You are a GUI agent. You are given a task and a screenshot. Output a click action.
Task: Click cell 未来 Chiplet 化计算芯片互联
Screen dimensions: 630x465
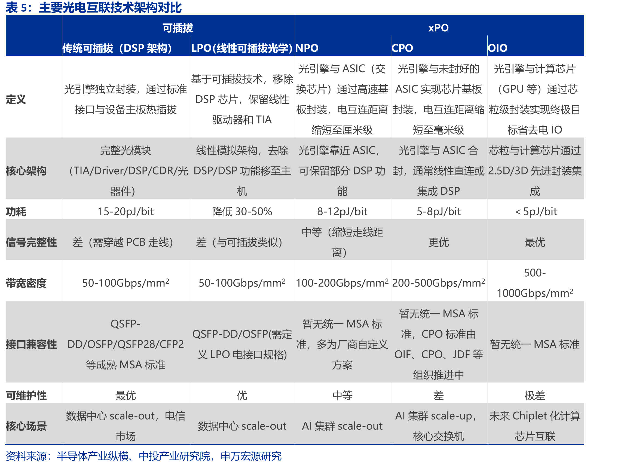tap(534, 426)
